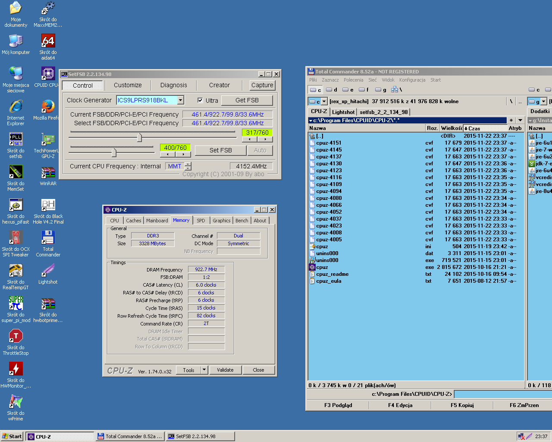Open left panel drive selector dropdown
Viewport: 552px width, 442px height.
pos(324,101)
